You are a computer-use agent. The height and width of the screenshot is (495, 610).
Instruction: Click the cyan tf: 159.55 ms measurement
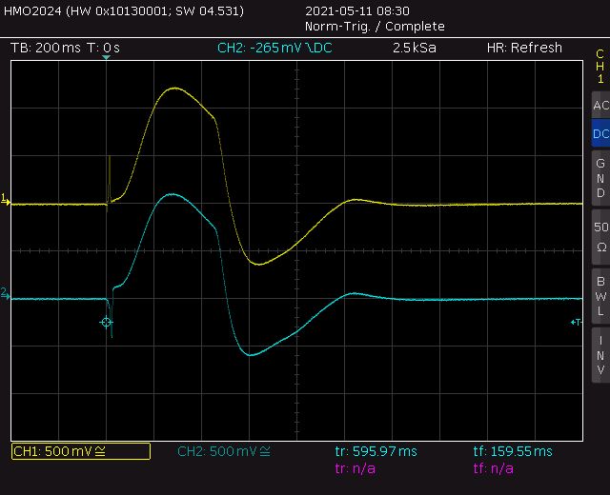pos(513,451)
